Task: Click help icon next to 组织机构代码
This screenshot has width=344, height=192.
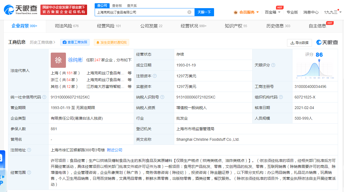Action: pyautogui.click(x=281, y=97)
